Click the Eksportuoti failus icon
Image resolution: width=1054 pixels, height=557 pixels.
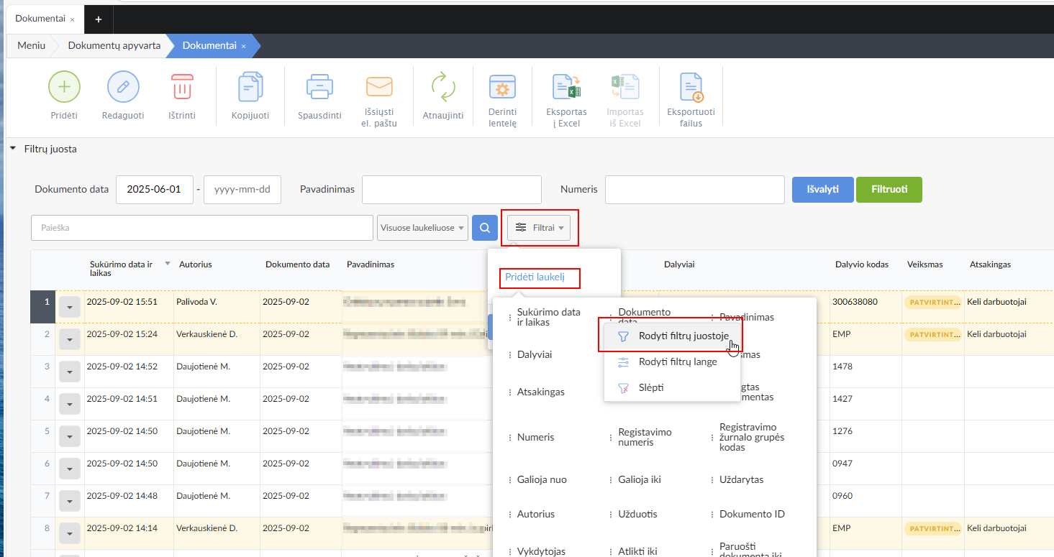tap(691, 87)
